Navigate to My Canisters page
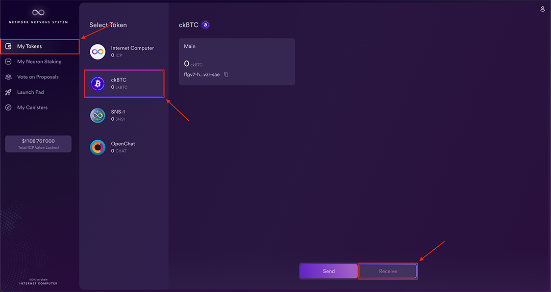 coord(32,108)
